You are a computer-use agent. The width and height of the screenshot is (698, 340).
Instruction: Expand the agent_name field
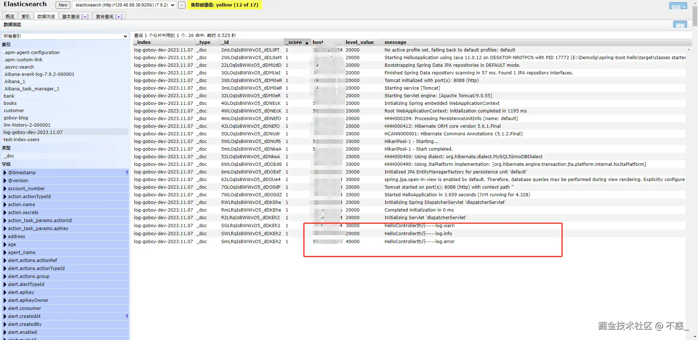coord(5,253)
